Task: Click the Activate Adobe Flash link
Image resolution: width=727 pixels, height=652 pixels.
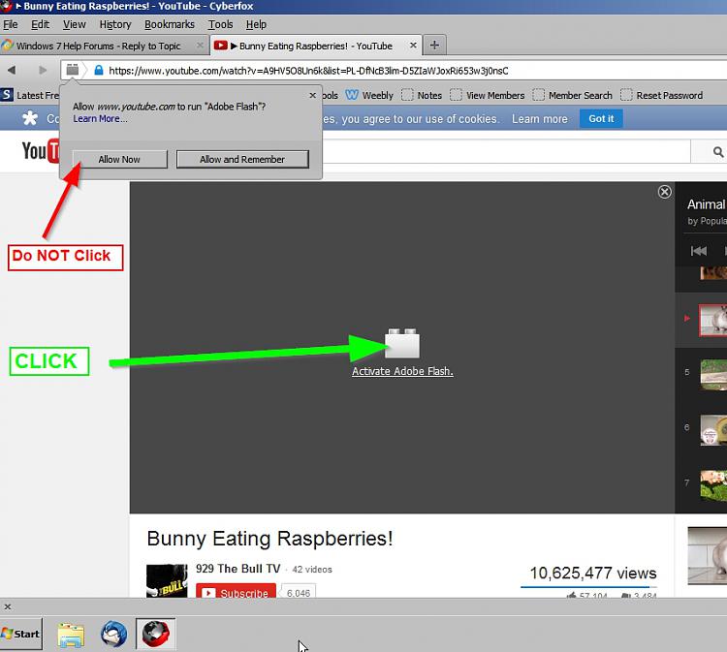Action: click(402, 371)
